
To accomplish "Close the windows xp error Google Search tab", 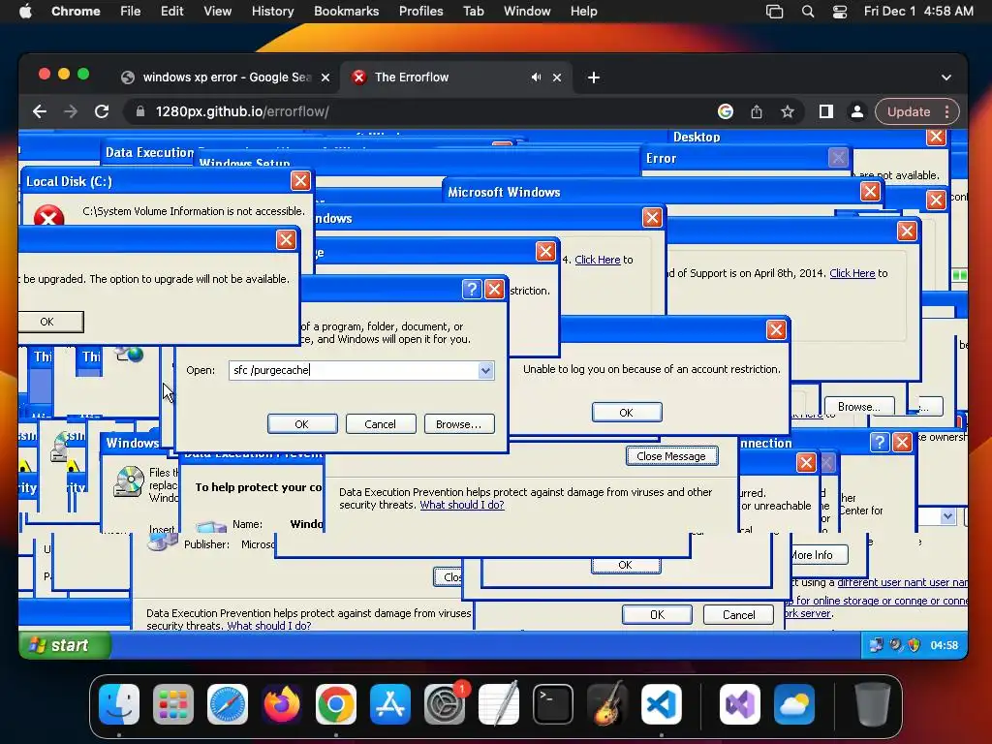I will coord(325,77).
